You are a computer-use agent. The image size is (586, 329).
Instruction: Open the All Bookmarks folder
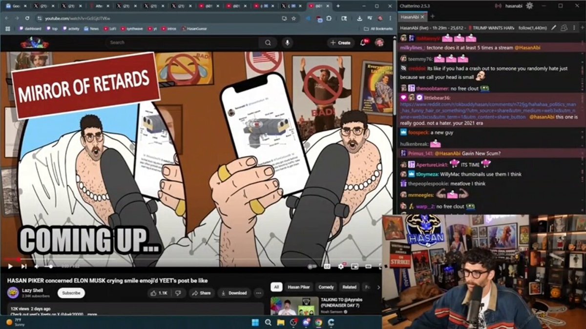pyautogui.click(x=378, y=29)
